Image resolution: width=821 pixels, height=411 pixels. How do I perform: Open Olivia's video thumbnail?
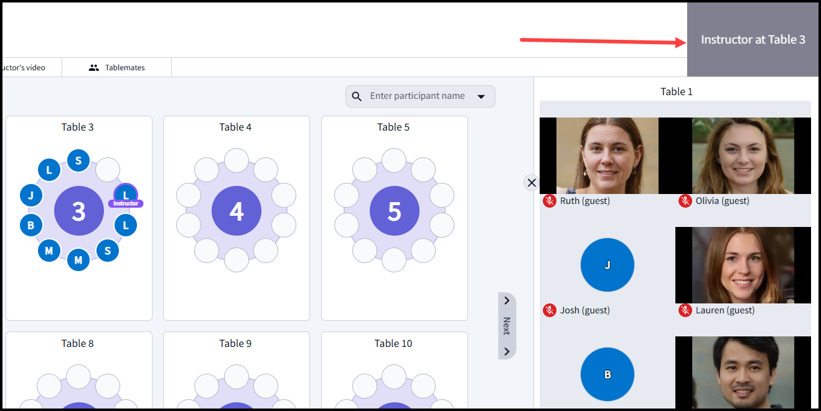coord(743,155)
